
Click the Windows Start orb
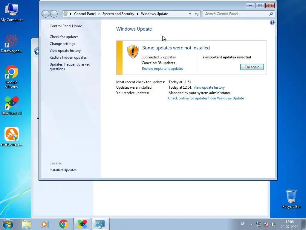[8, 224]
